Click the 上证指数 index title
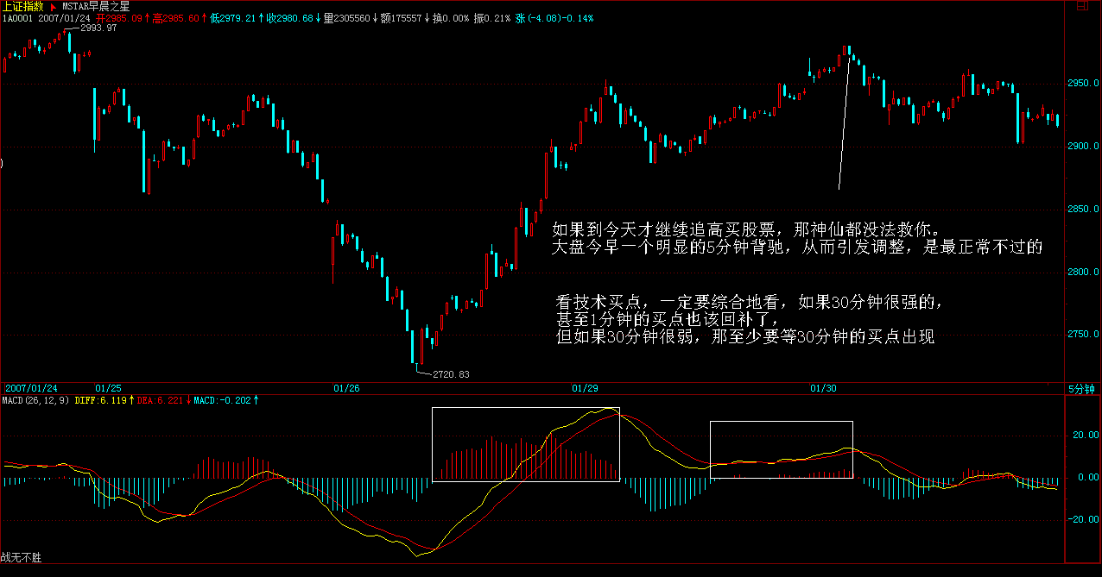Screen dimensions: 1102x577 (x=22, y=6)
